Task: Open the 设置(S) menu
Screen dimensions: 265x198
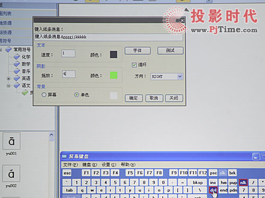Action: click(x=109, y=165)
